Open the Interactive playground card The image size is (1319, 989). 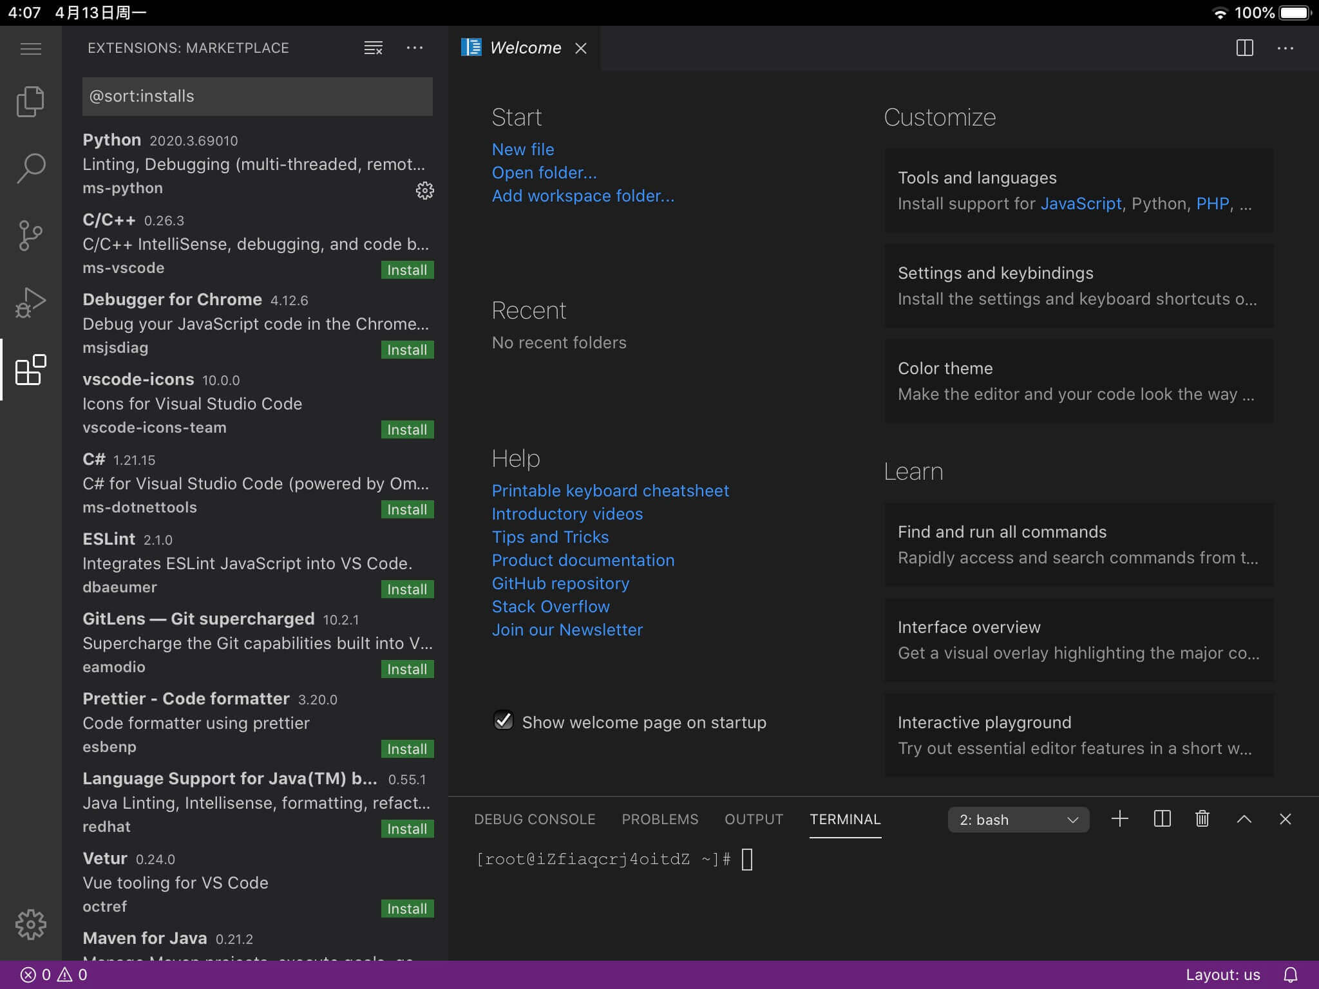(x=1079, y=735)
